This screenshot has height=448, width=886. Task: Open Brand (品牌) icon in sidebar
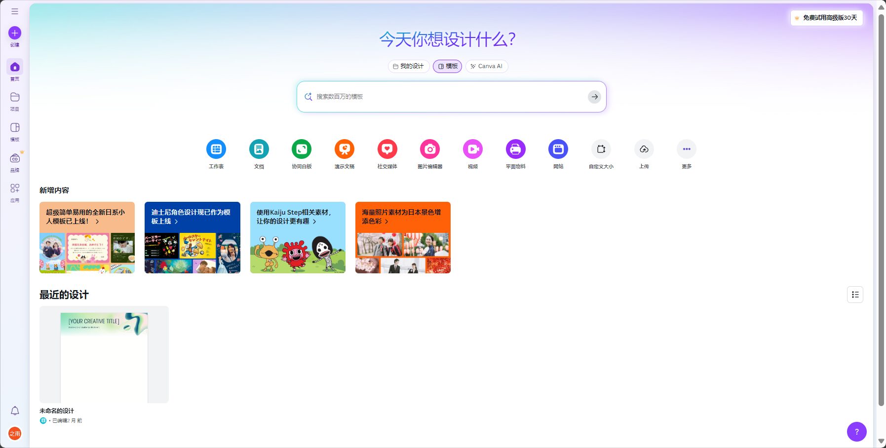(15, 158)
